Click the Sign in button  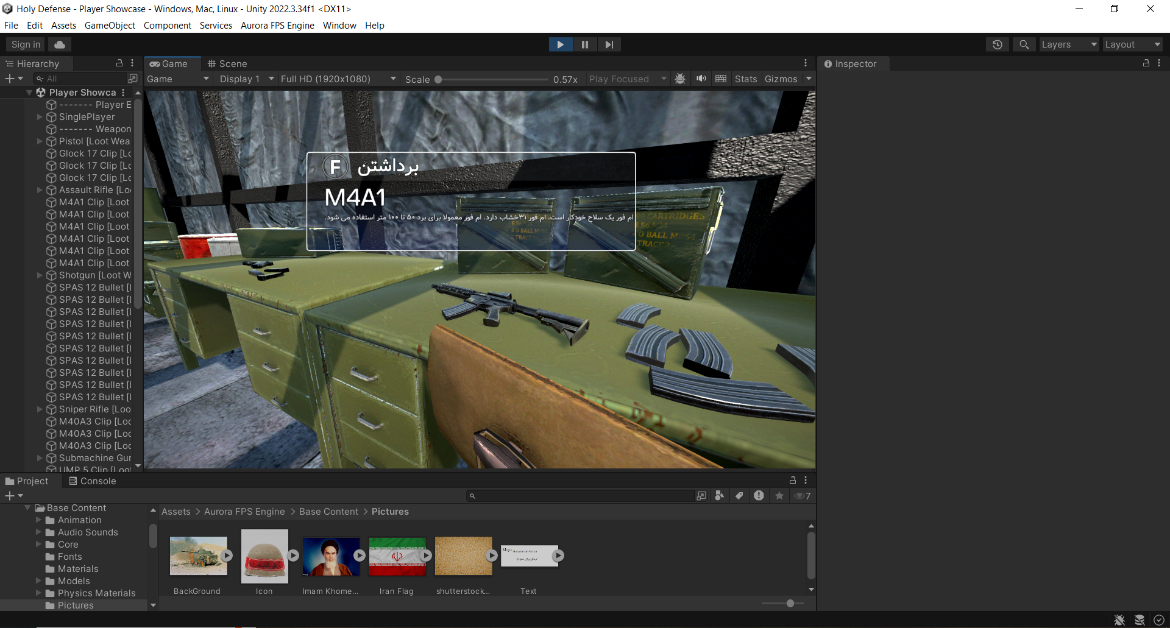coord(26,44)
